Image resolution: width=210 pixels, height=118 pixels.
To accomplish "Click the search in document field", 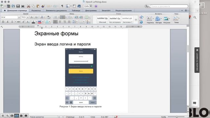I will [x=169, y=6].
